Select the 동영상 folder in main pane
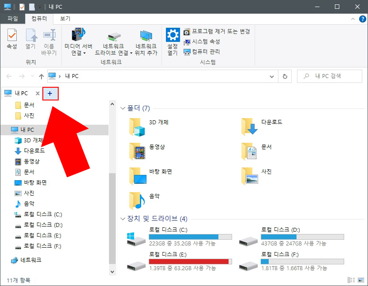This screenshot has height=286, width=368. tap(147, 152)
